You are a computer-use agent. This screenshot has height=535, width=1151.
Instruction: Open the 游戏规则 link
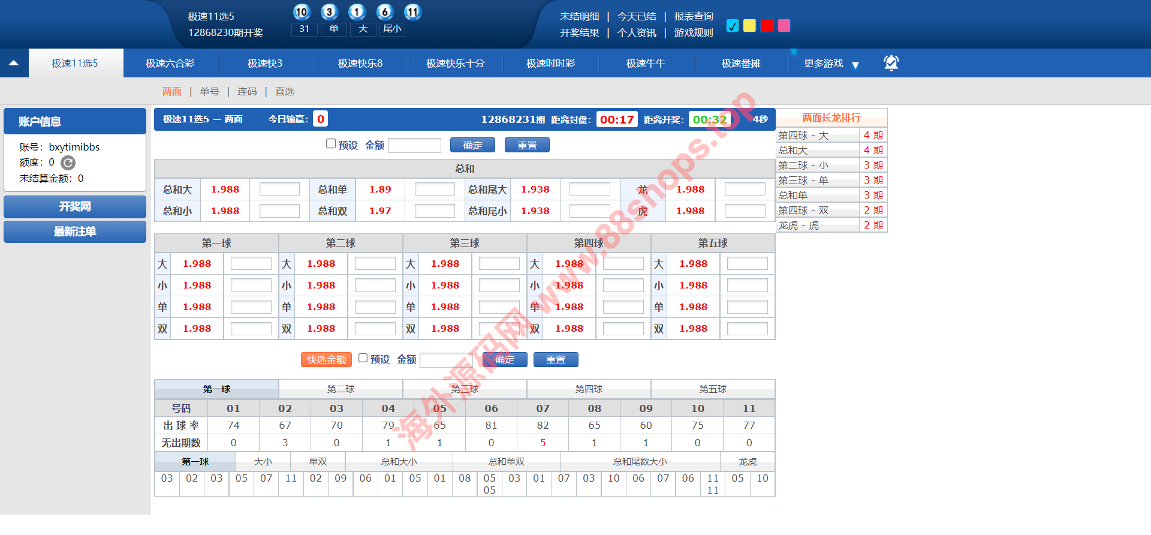tap(694, 33)
